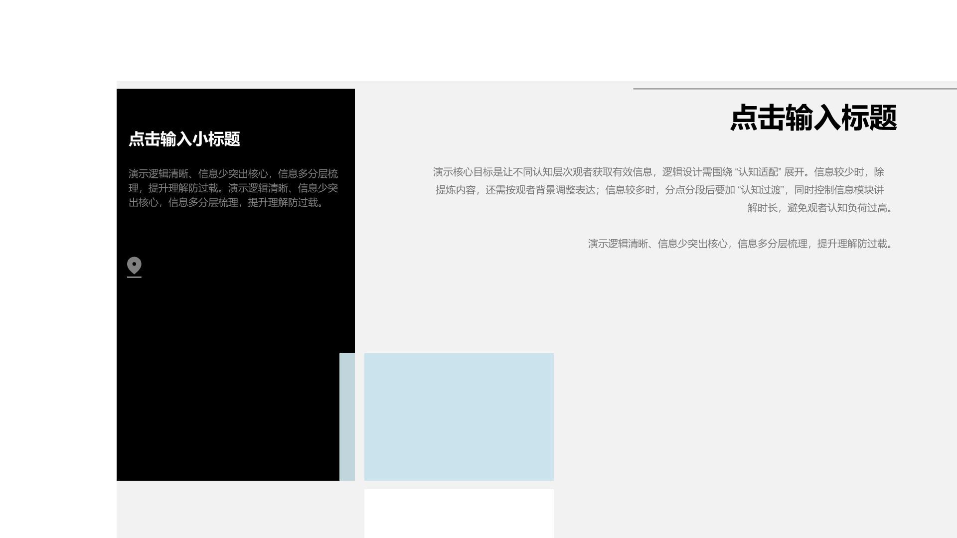The image size is (957, 538).
Task: Click the words 出核心 starting left paragraph's last line
Action: 144,203
